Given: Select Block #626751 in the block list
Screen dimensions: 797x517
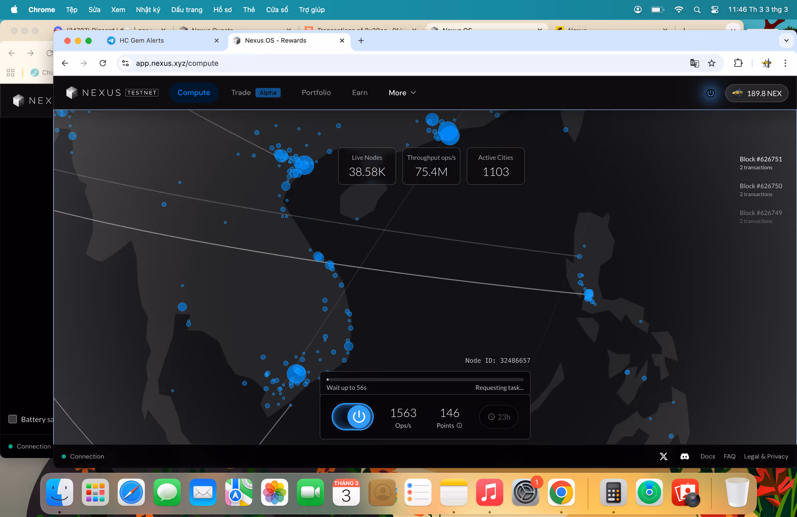Looking at the screenshot, I should point(761,163).
